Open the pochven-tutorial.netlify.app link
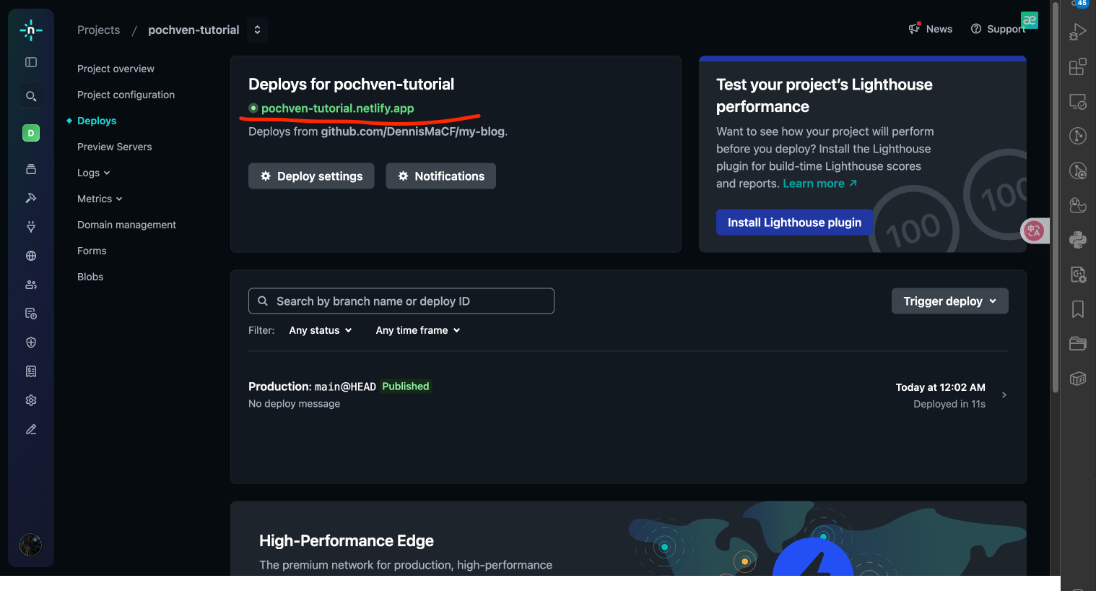The width and height of the screenshot is (1096, 591). pyautogui.click(x=337, y=108)
